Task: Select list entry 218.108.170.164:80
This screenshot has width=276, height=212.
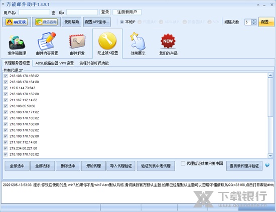Action: (24, 82)
